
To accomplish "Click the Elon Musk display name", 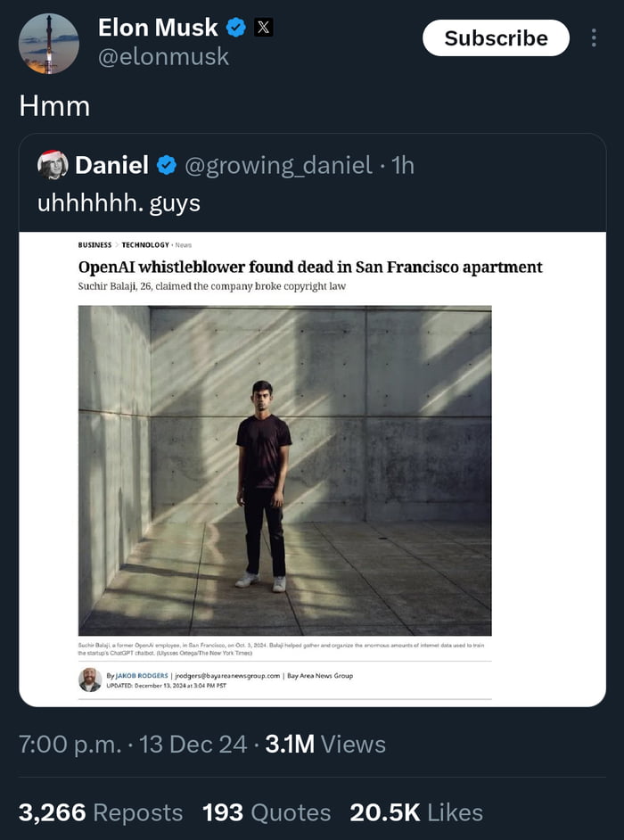I will [x=158, y=28].
